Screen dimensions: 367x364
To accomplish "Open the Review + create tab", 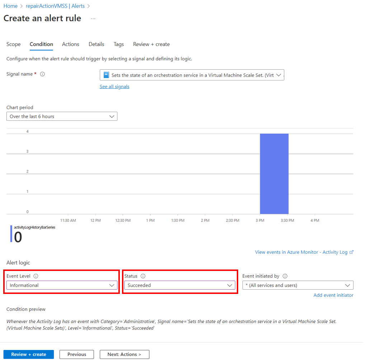I will [151, 44].
